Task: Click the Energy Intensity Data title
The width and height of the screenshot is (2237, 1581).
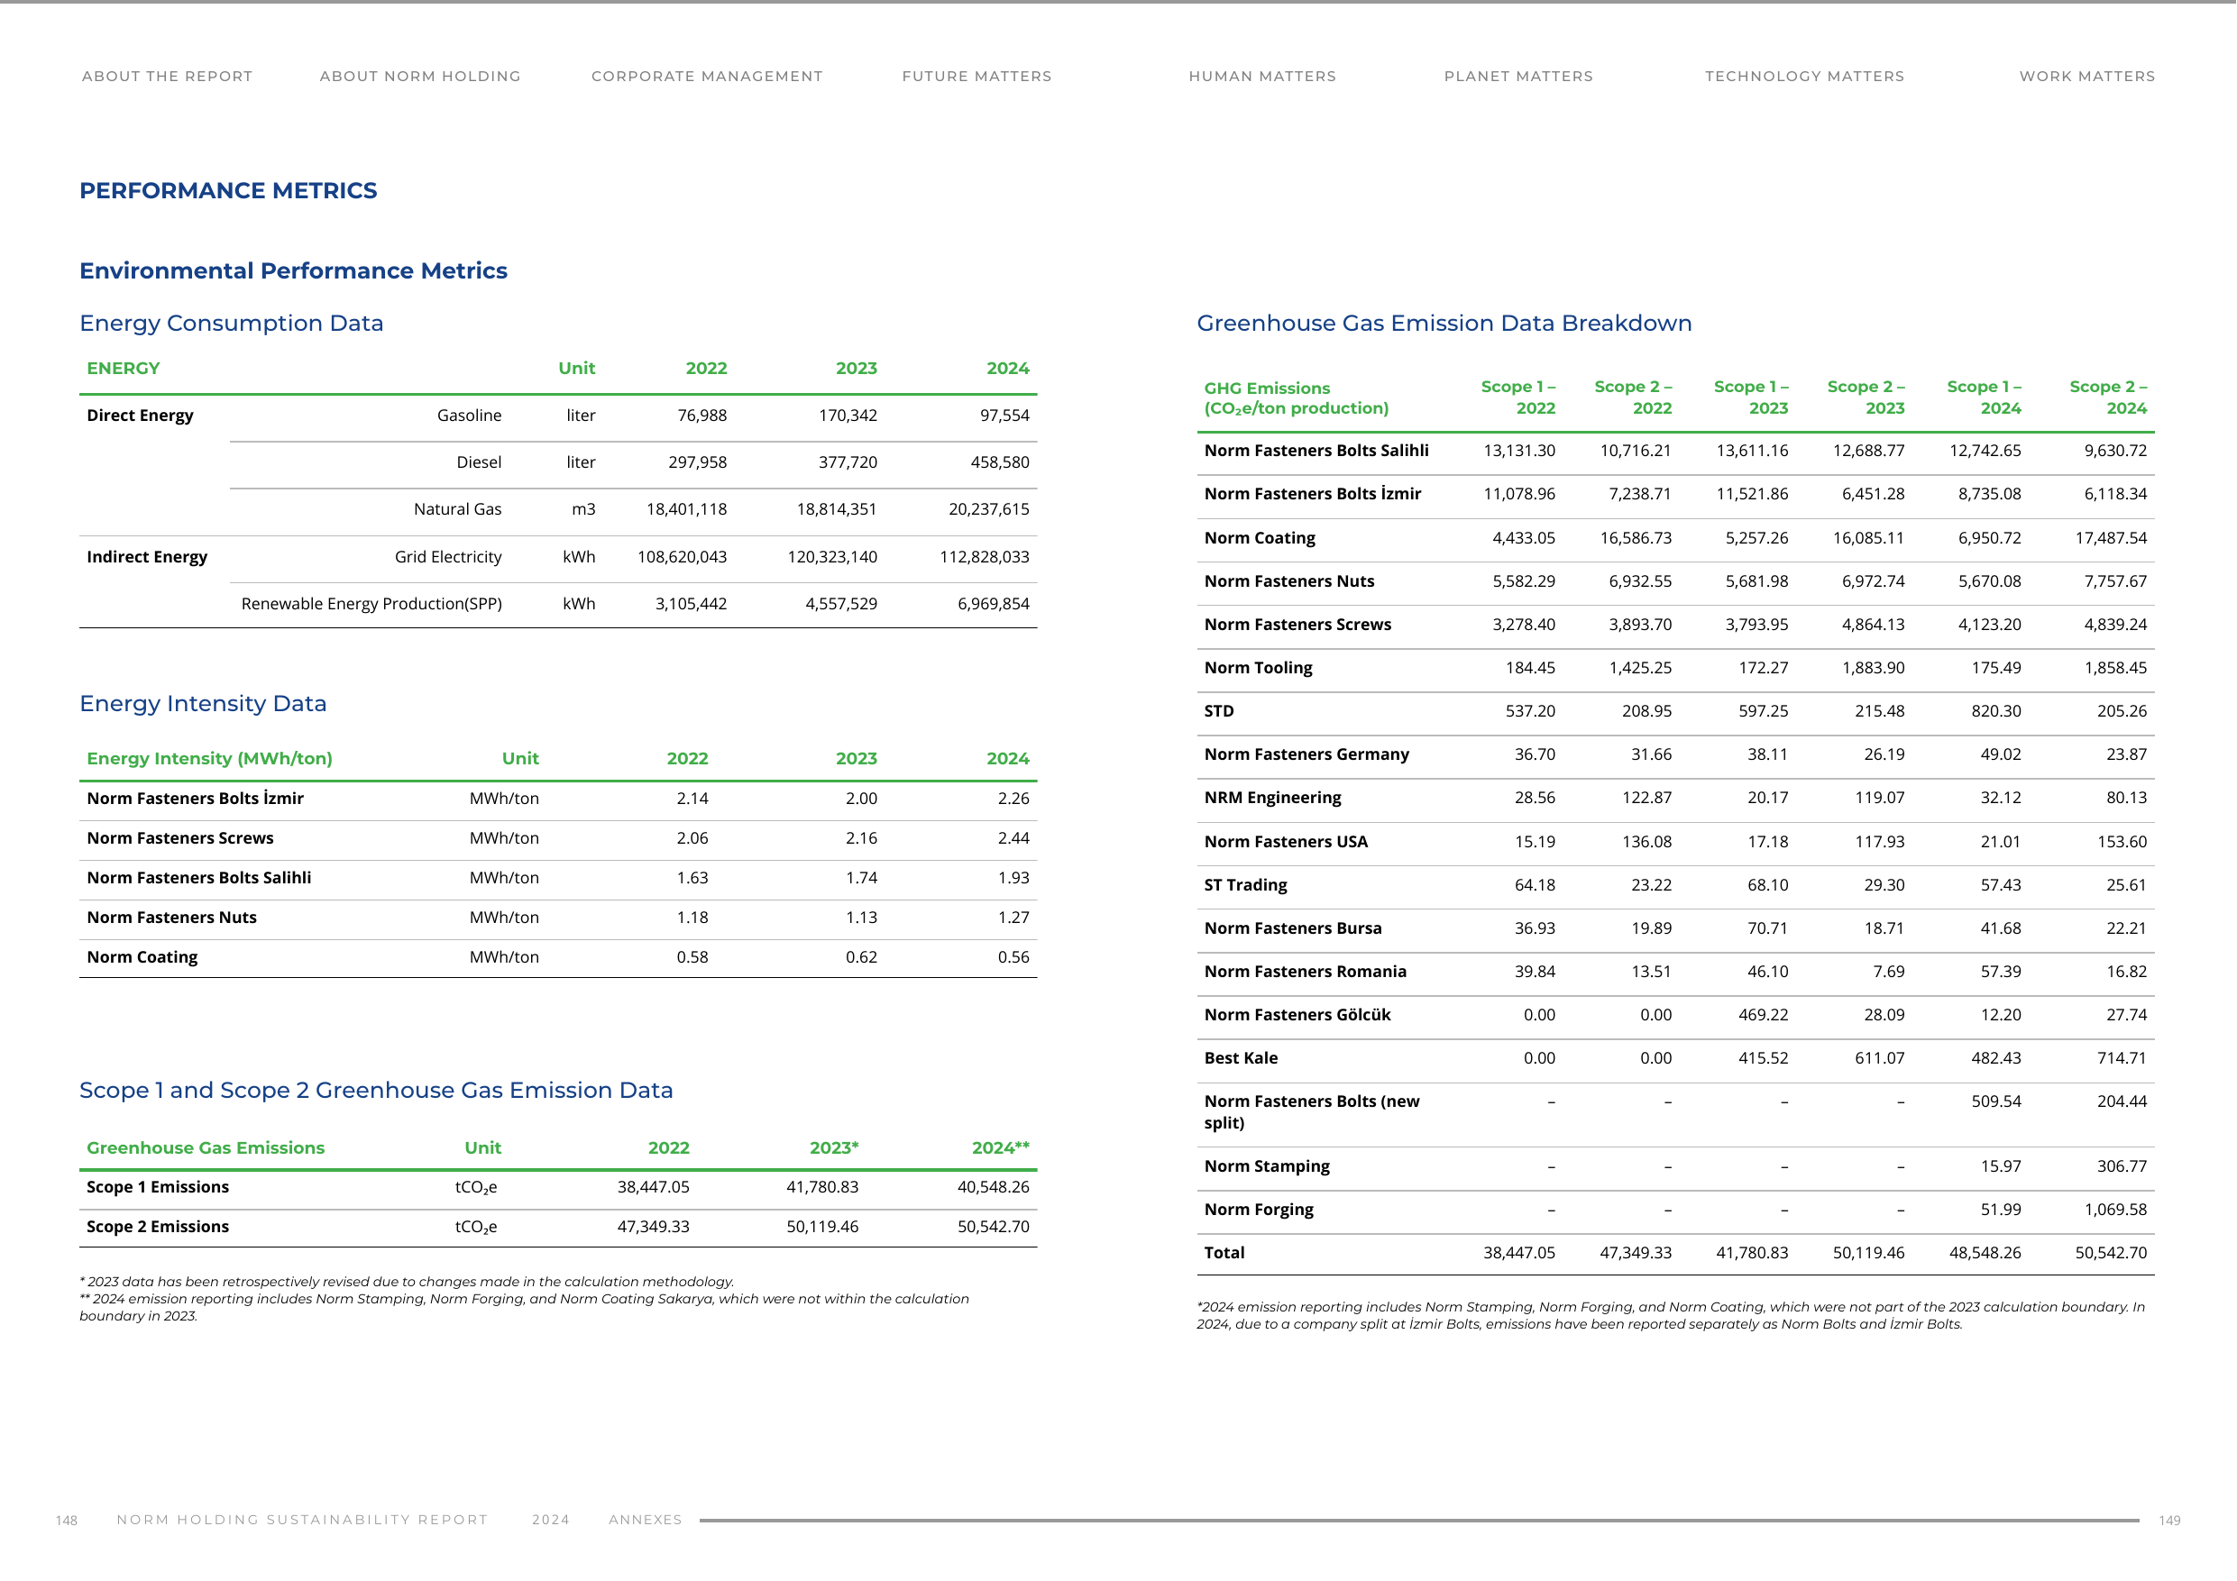Action: point(203,703)
